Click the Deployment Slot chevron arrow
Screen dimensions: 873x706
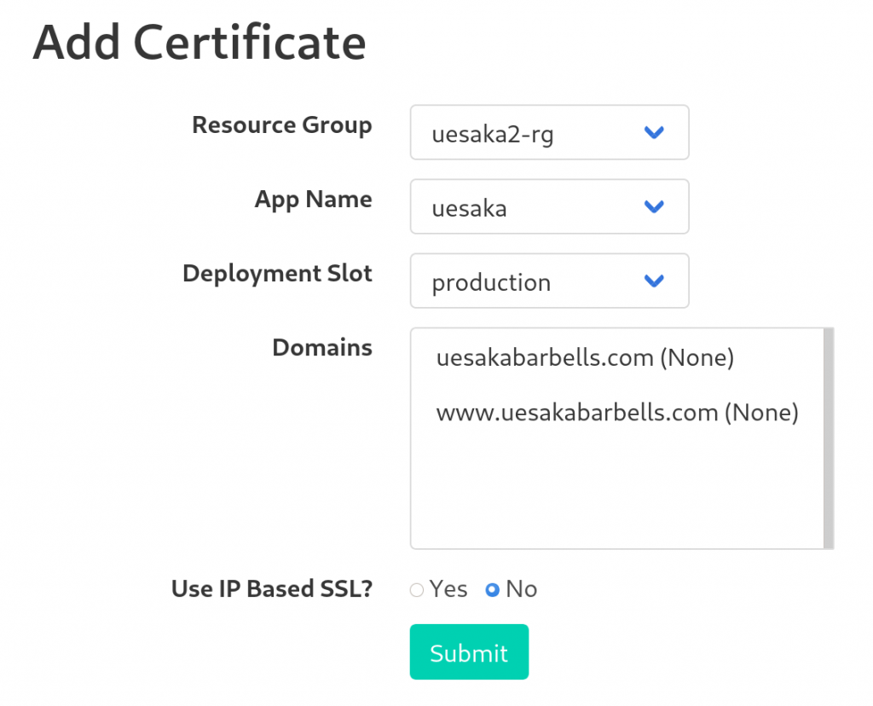tap(654, 281)
